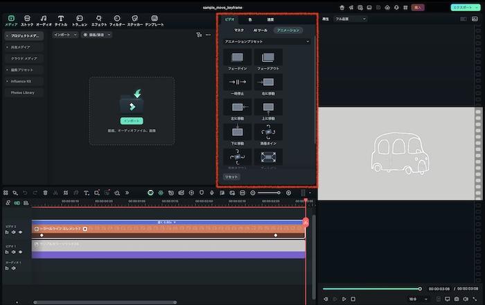
Task: Open the エフェクト (Effects) library
Action: [99, 20]
